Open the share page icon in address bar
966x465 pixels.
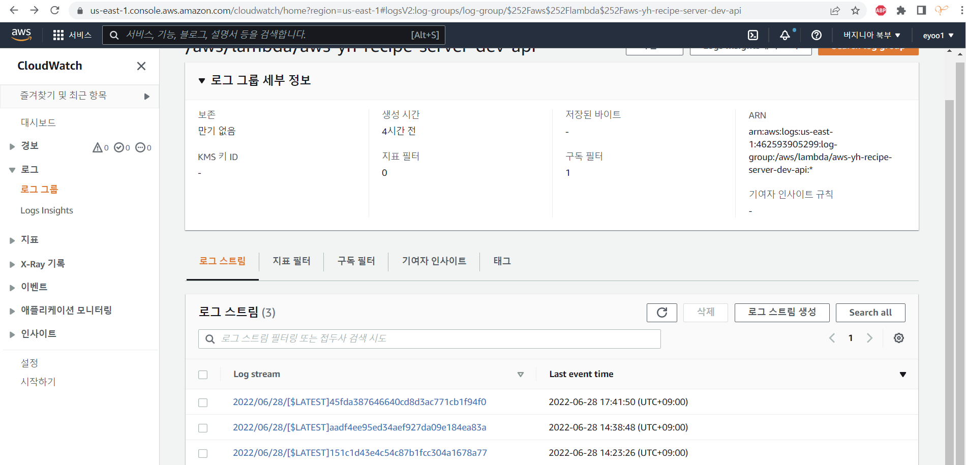click(x=835, y=11)
